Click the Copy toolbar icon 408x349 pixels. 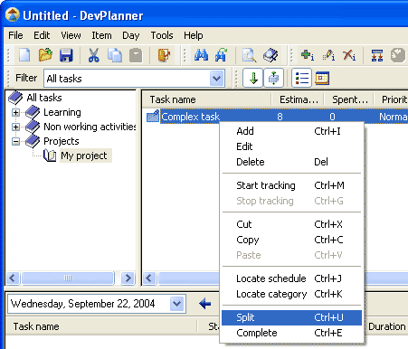[115, 55]
